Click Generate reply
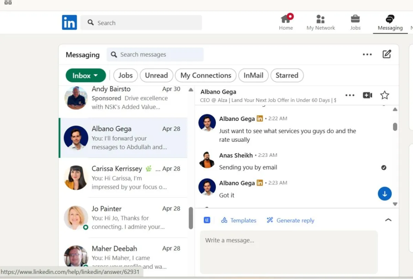 (x=290, y=221)
